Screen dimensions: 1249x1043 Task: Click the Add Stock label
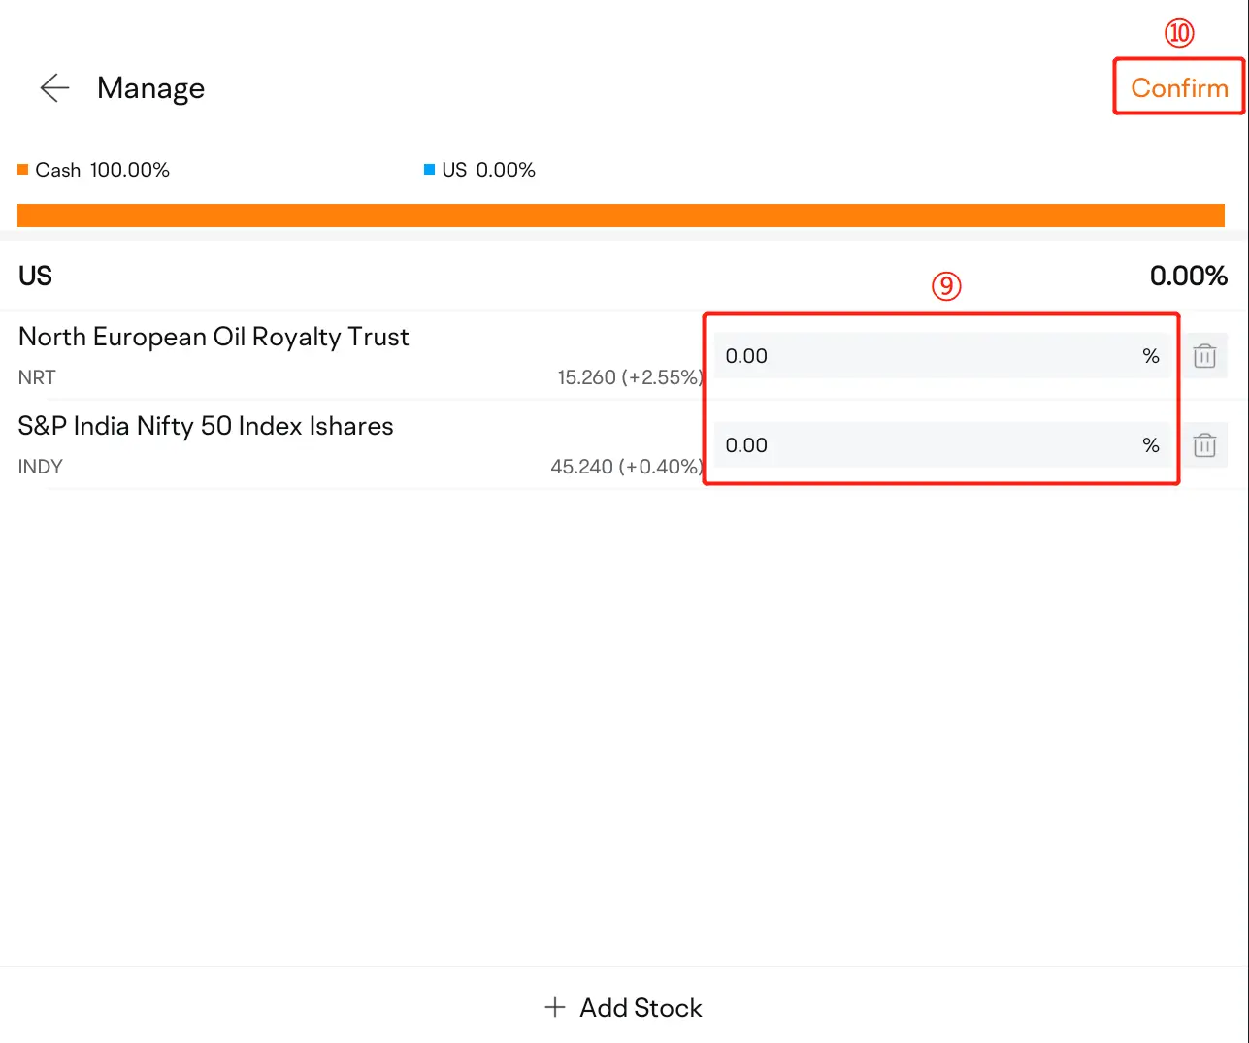pos(641,1008)
